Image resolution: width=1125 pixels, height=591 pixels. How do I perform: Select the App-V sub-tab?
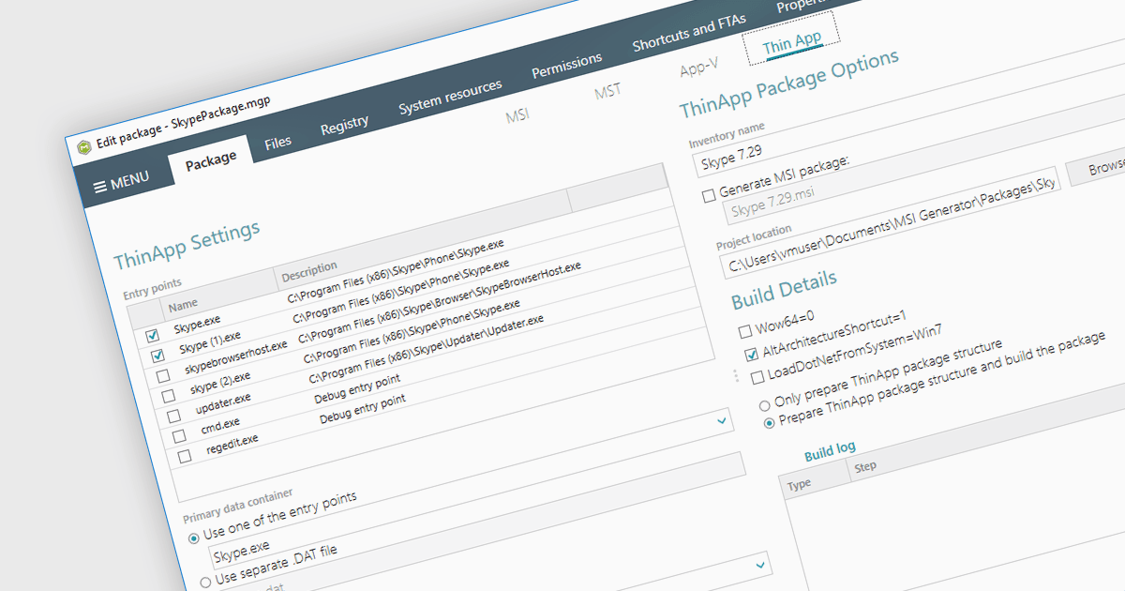698,68
